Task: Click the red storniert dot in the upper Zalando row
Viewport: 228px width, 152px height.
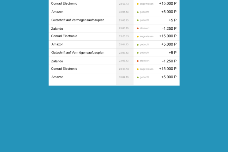Action: 138,28
